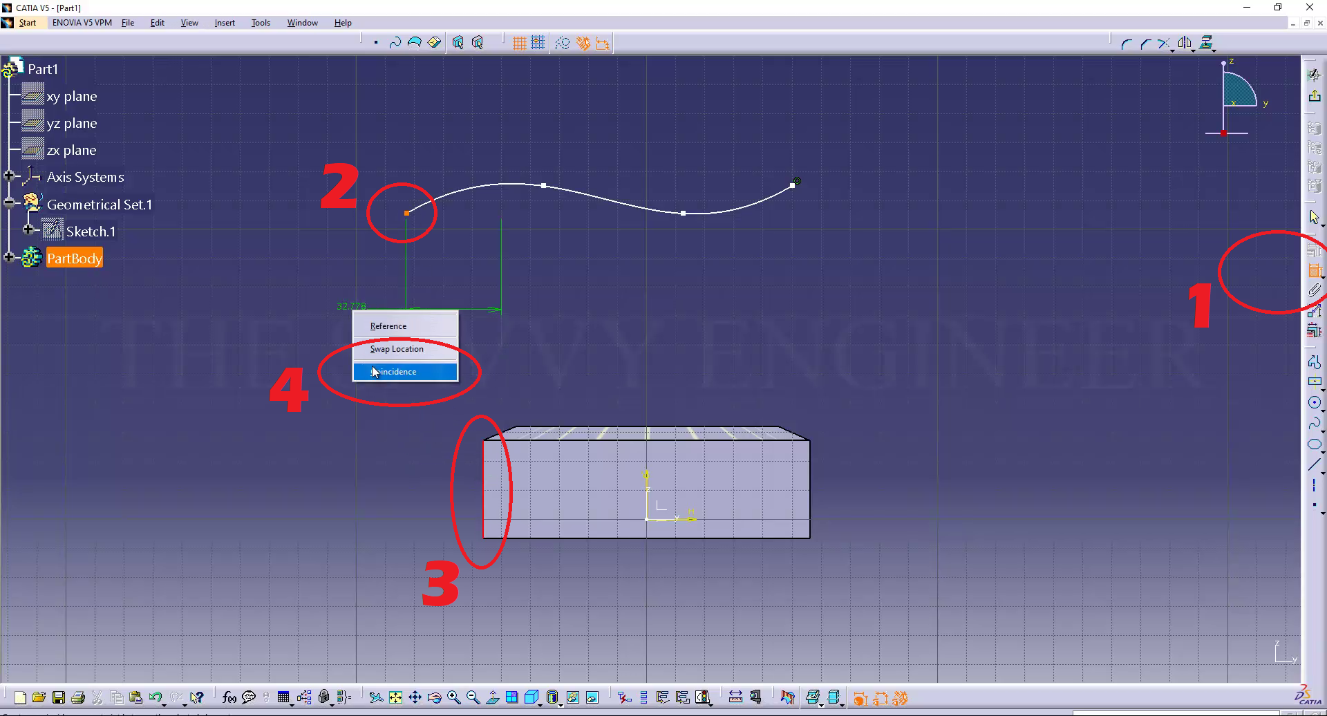Collapse the Geometrical Set.1 tree node
This screenshot has width=1327, height=716.
pyautogui.click(x=9, y=202)
